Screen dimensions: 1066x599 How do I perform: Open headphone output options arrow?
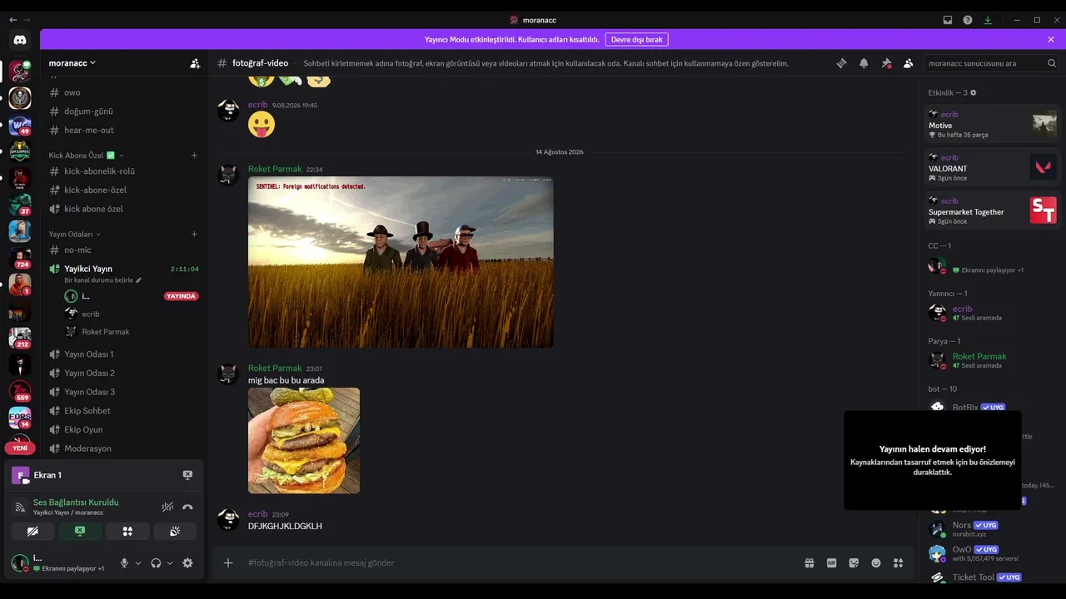tap(170, 563)
